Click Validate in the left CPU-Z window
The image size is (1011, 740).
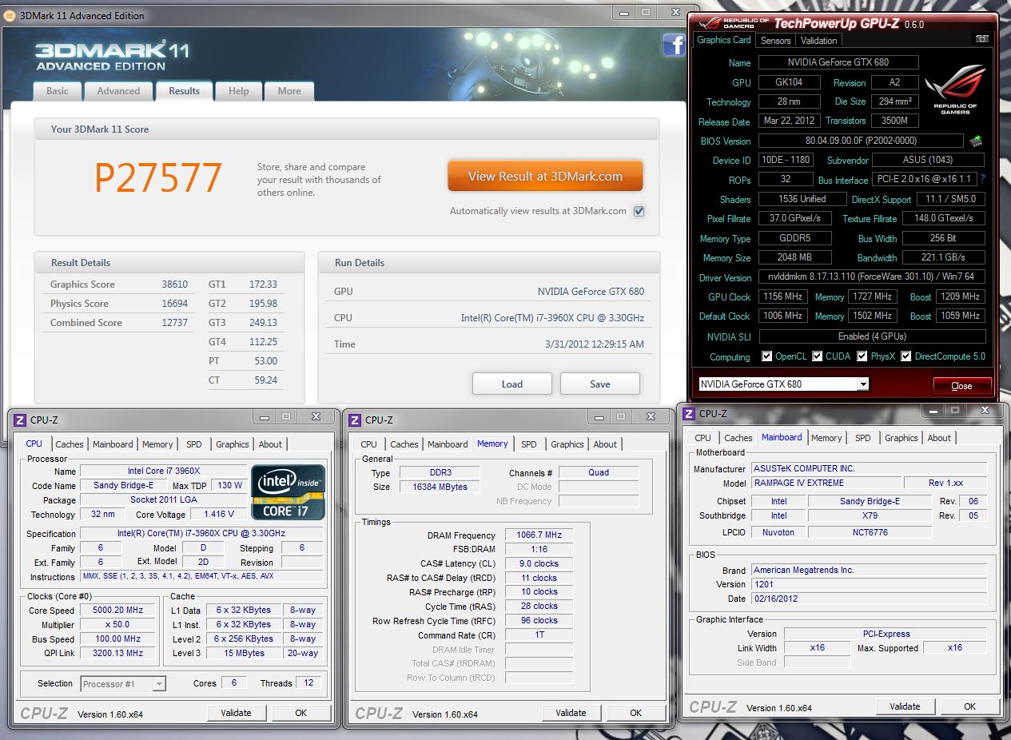pos(236,713)
